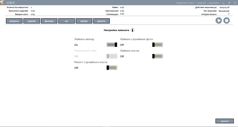Switch to the задания tab
The width and height of the screenshot is (238, 127).
tap(32, 21)
